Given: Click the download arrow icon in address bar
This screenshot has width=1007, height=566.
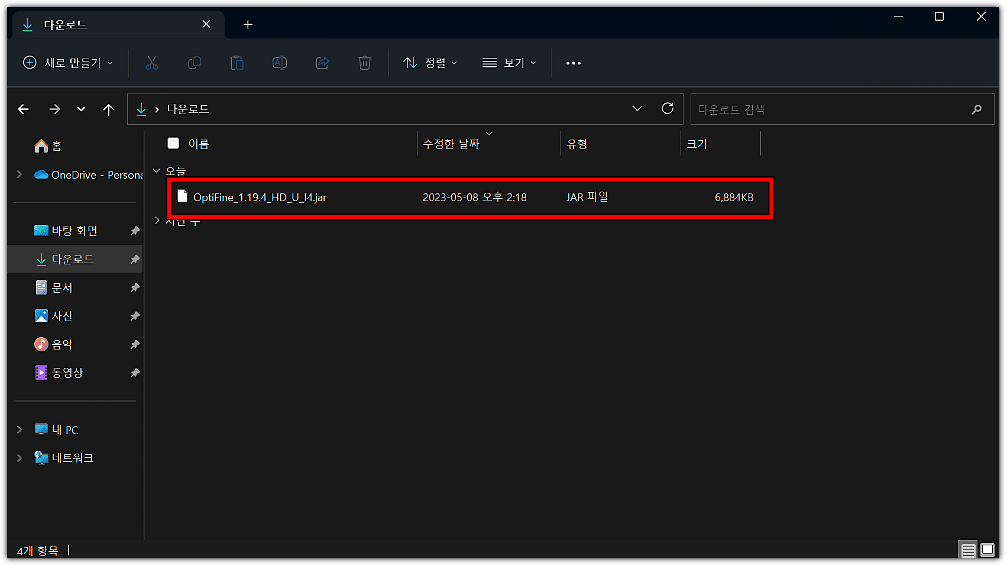Looking at the screenshot, I should (x=141, y=109).
